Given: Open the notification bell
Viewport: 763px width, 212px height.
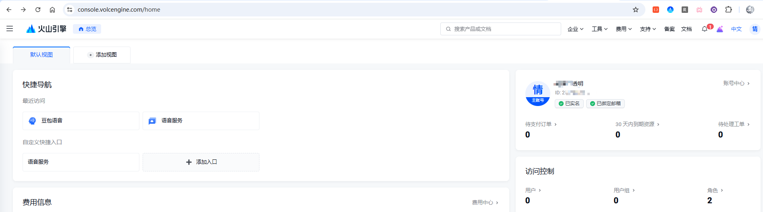Looking at the screenshot, I should pos(704,29).
